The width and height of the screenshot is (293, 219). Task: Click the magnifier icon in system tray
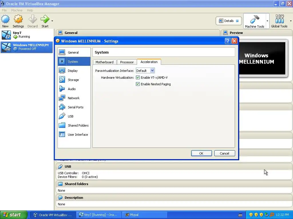coord(272,215)
